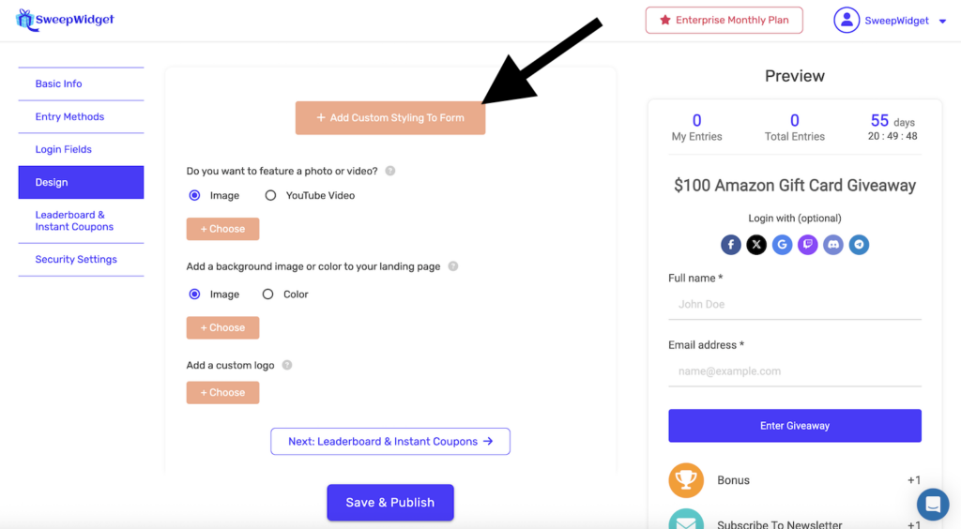Log in with the X (Twitter) icon
The width and height of the screenshot is (961, 529).
pyautogui.click(x=756, y=246)
